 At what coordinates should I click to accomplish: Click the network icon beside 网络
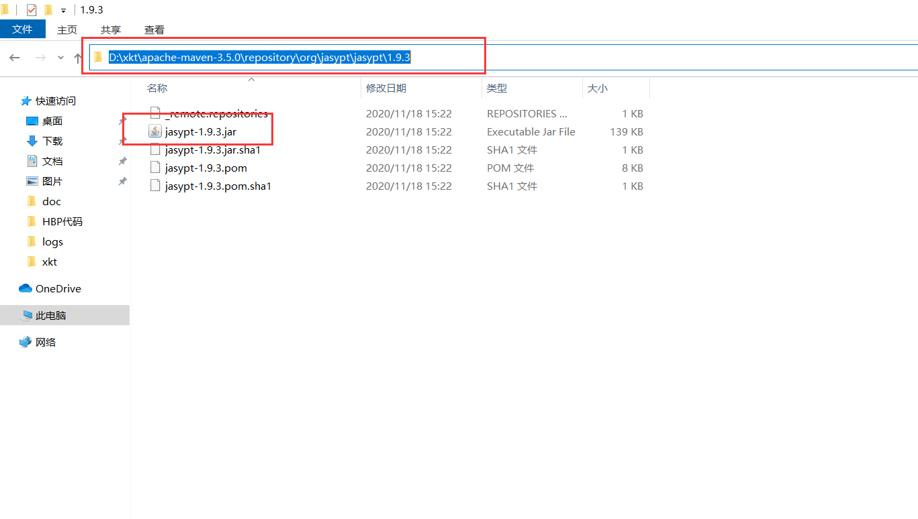coord(26,342)
